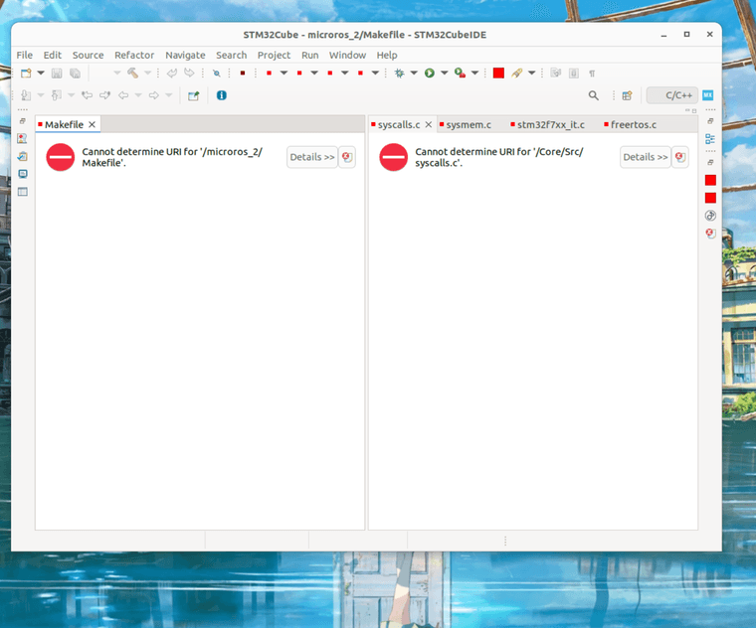Click the Open Element edit-window icon
Viewport: 756px width, 628px height.
[193, 95]
